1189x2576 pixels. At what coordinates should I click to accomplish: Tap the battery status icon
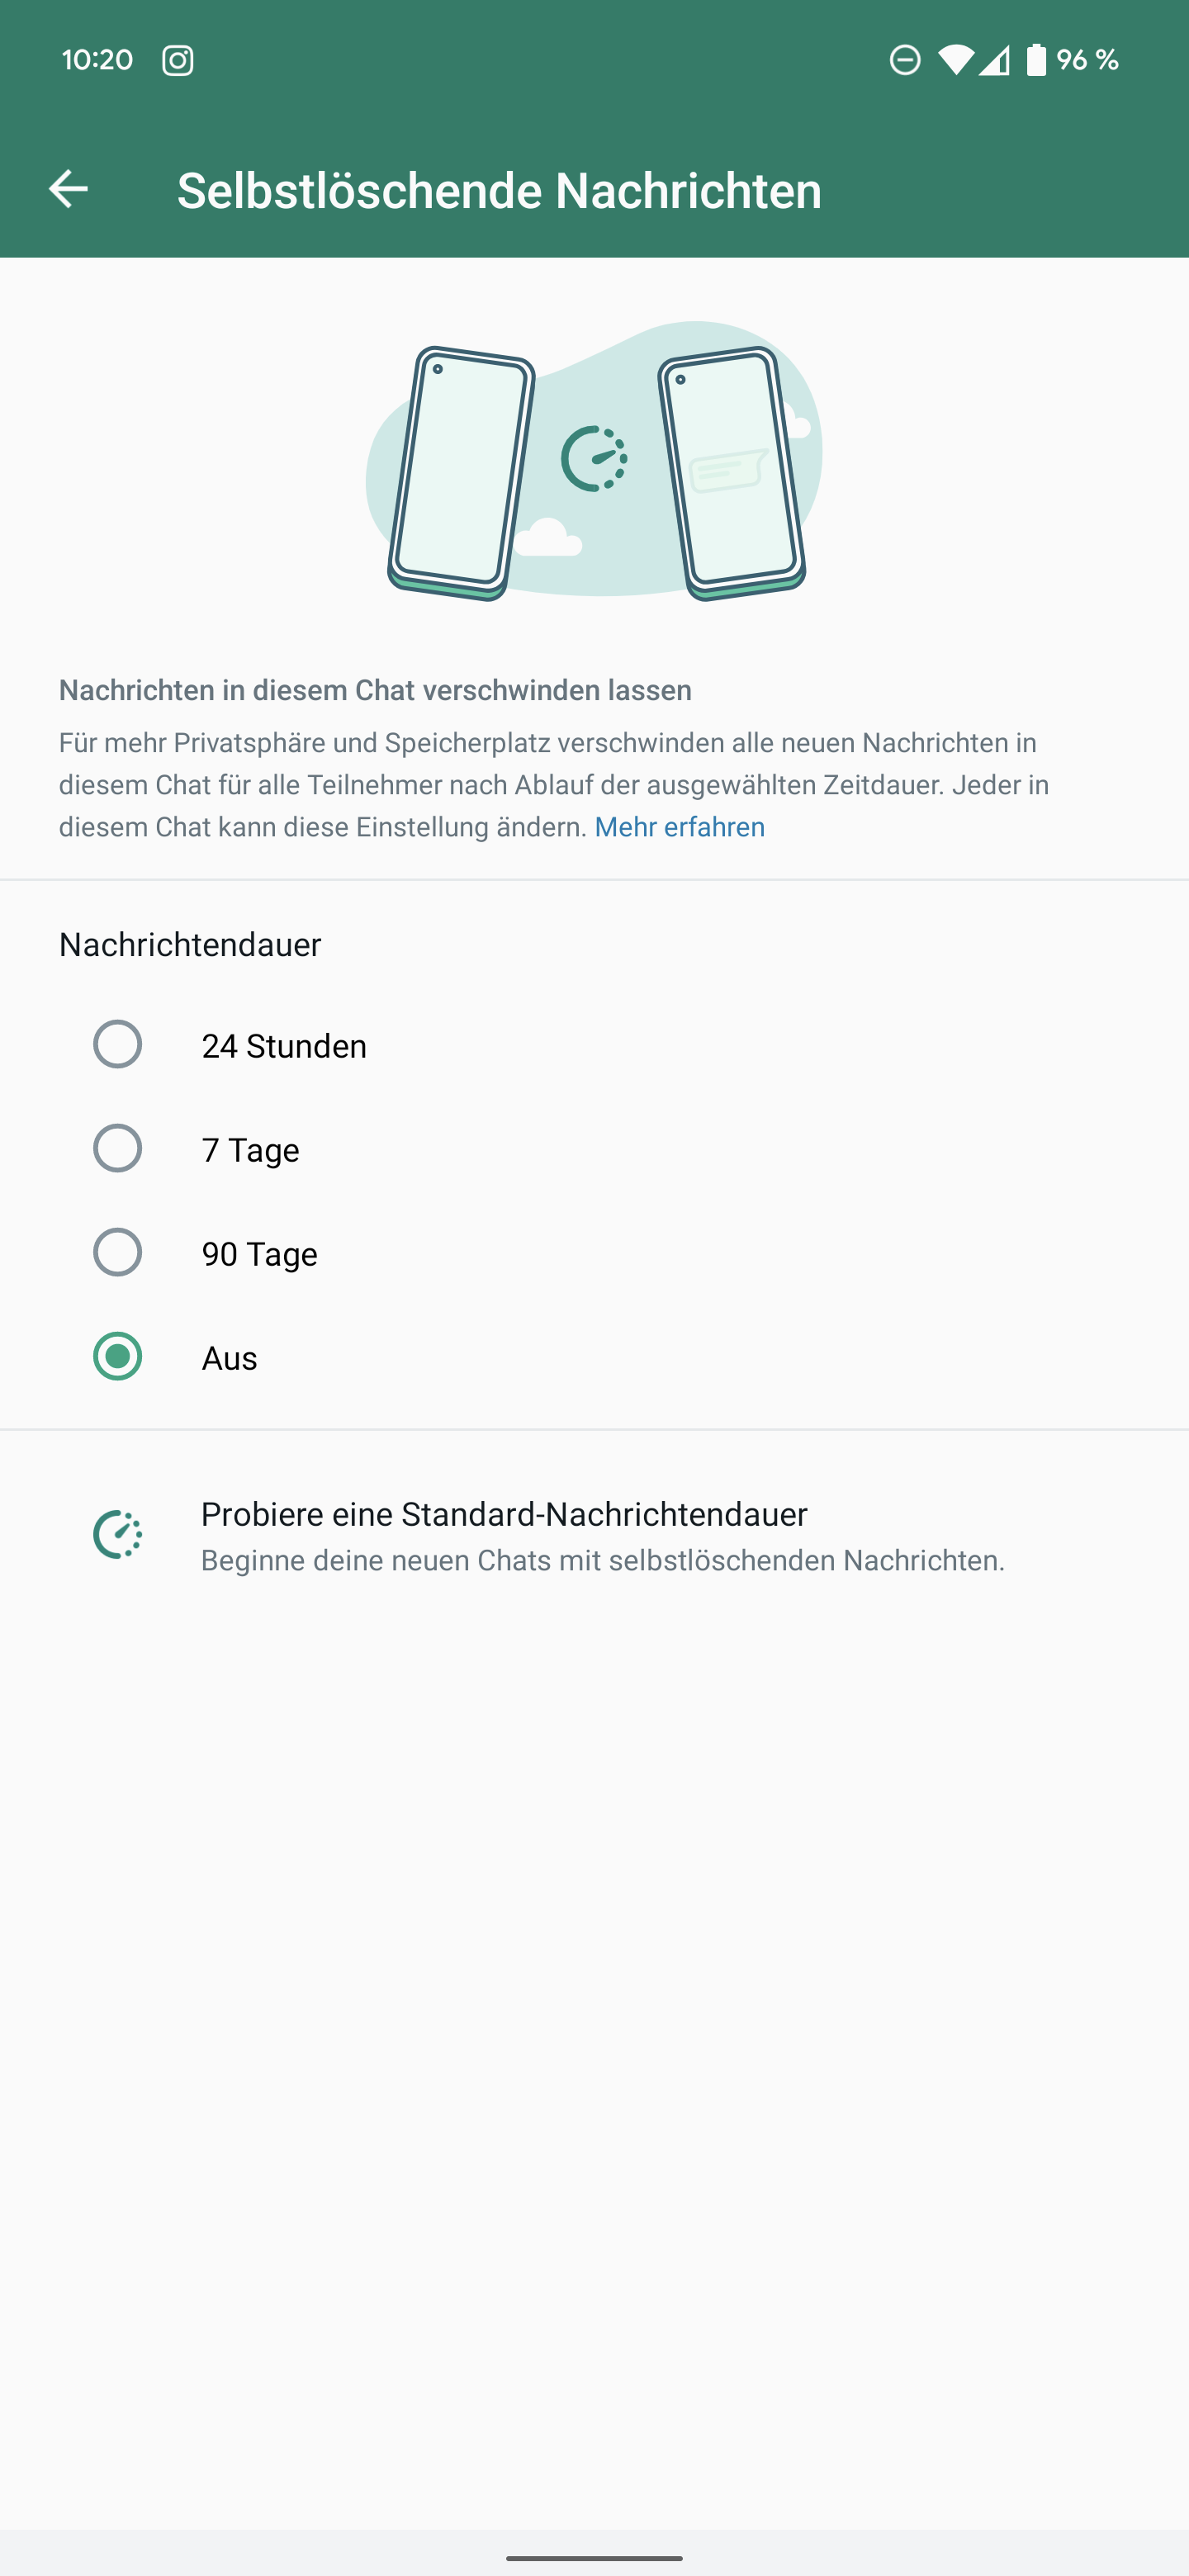pos(1037,60)
